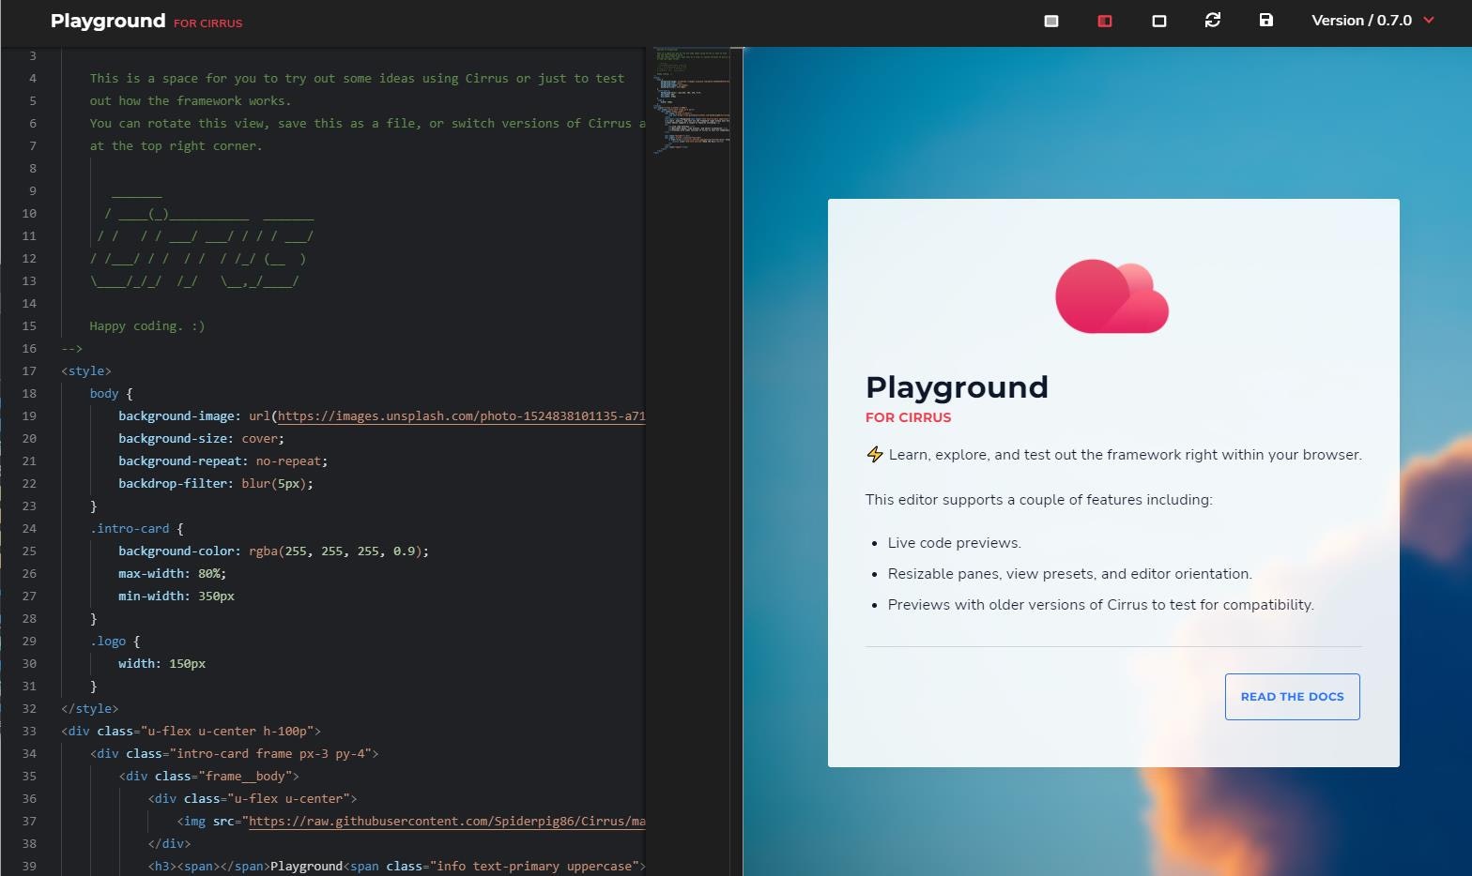Click the '-->' comment end on line 16
Image resolution: width=1472 pixels, height=876 pixels.
pos(72,349)
